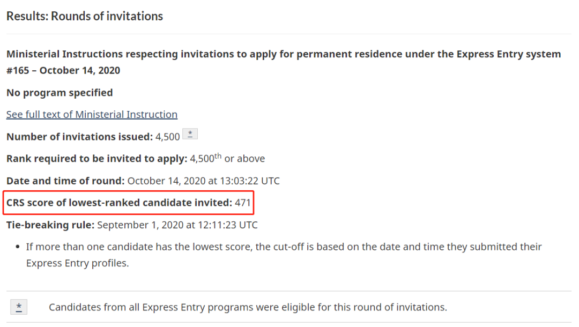Click the 4,500 invitations value

tap(168, 137)
